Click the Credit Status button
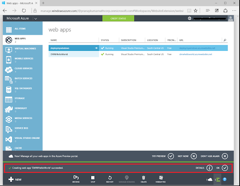Screen dimensions: 240x186 pyautogui.click(x=118, y=18)
